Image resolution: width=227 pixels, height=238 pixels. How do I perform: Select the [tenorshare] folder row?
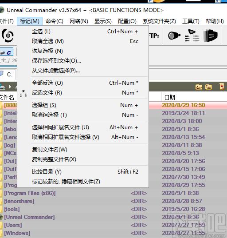tap(113, 201)
